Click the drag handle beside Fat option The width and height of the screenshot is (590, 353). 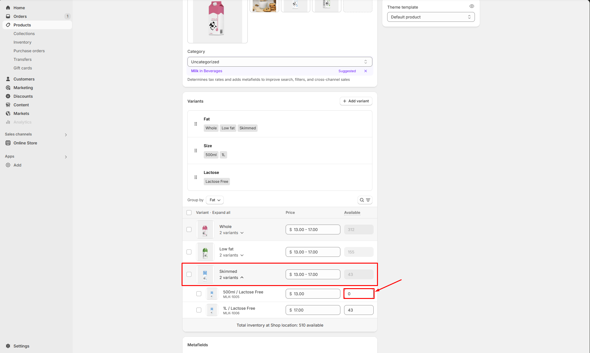tap(196, 124)
